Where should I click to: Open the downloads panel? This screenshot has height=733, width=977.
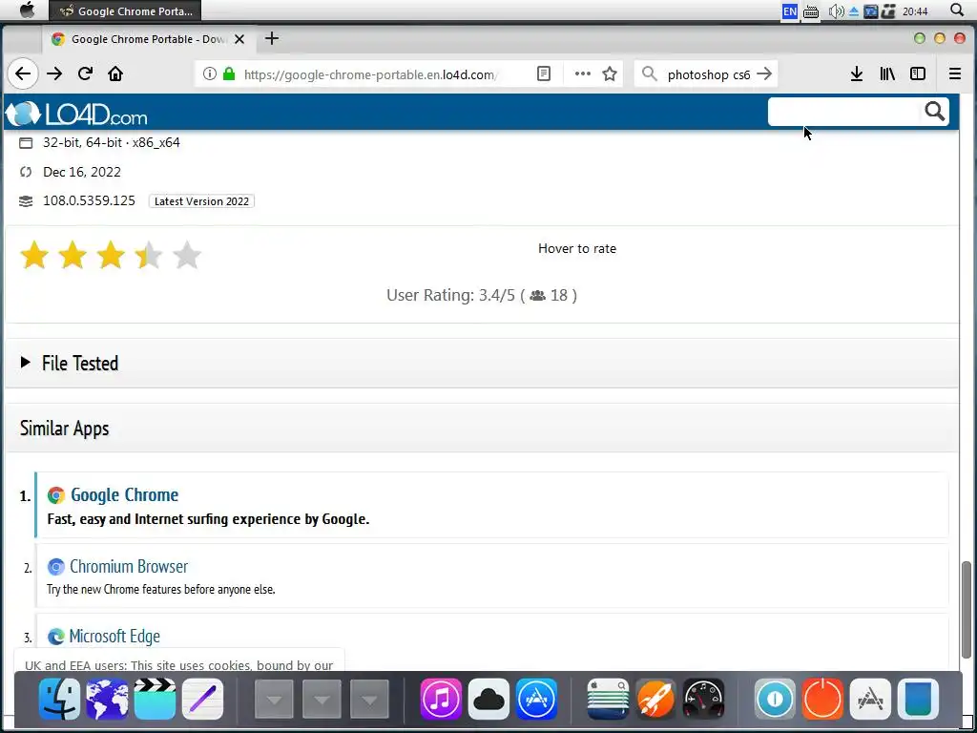coord(857,74)
